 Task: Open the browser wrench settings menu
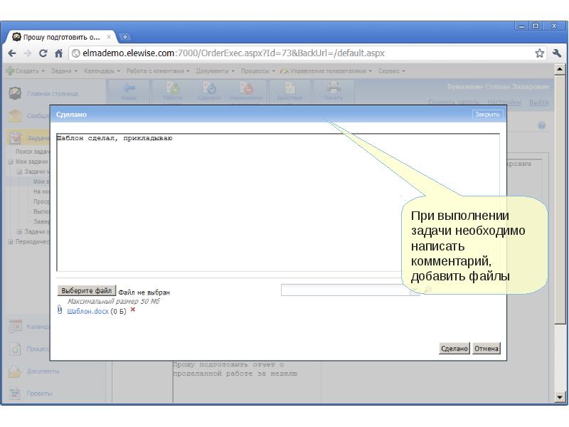pyautogui.click(x=555, y=53)
